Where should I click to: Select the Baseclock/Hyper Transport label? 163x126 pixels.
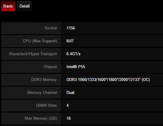33,54
